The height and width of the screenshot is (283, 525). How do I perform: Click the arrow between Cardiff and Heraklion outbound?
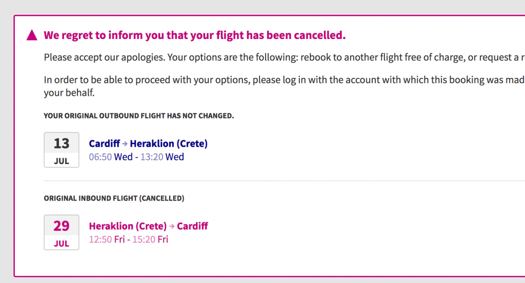click(x=125, y=144)
